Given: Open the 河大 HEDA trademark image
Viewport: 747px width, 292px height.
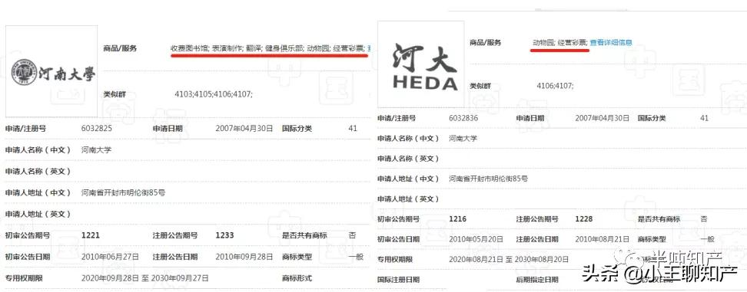Looking at the screenshot, I should coord(420,64).
